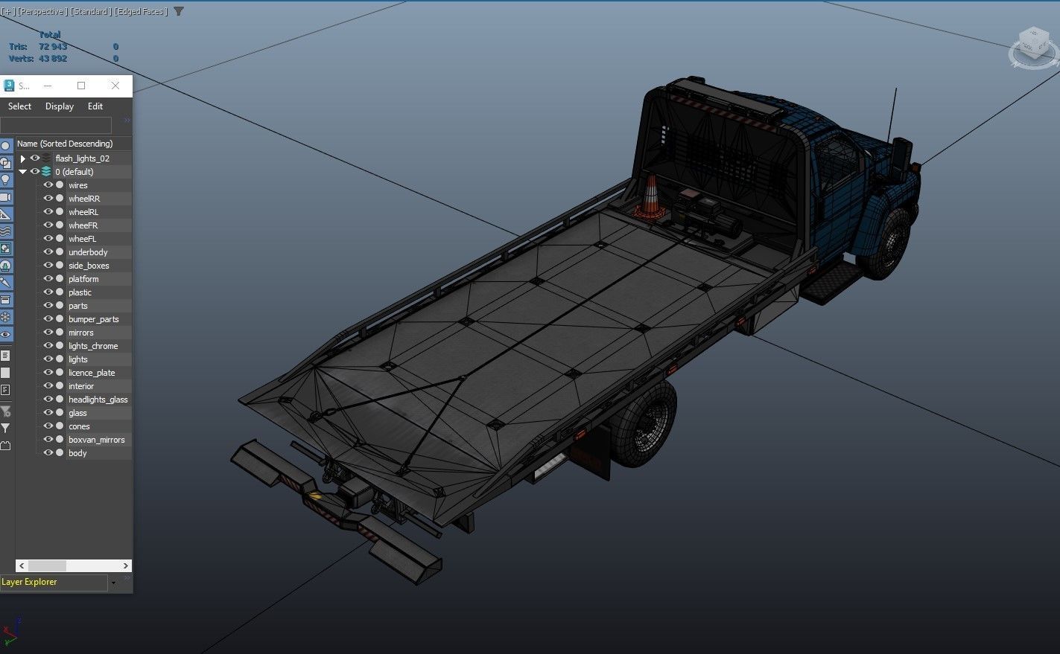1060x654 pixels.
Task: Open the Layer Explorer dropdown arrow
Action: [x=113, y=583]
